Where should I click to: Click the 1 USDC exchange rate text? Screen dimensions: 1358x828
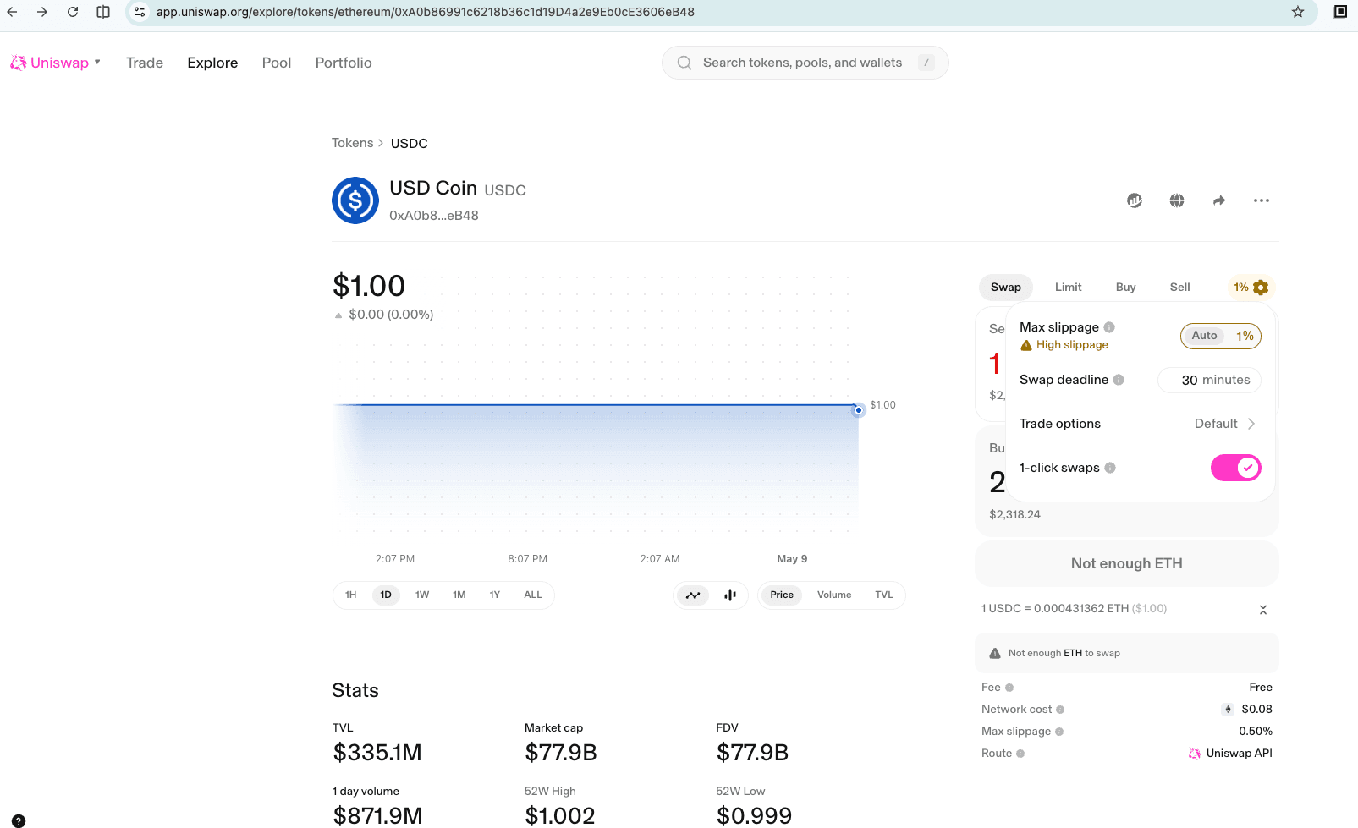(1074, 609)
